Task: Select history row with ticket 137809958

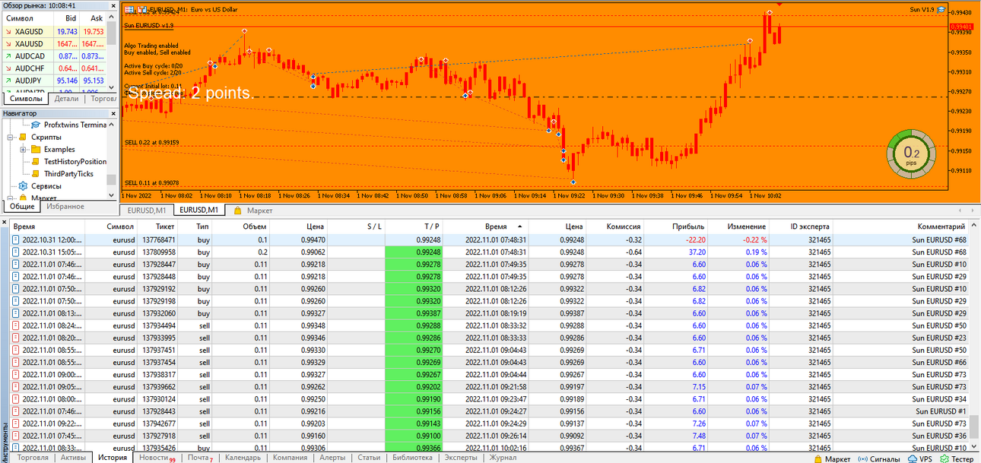Action: pos(490,252)
